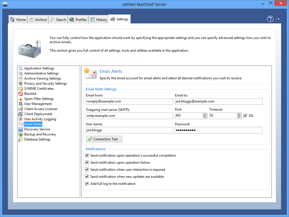The height and width of the screenshot is (217, 289).
Task: Click the Discovery Service icon in sidebar
Action: click(21, 129)
